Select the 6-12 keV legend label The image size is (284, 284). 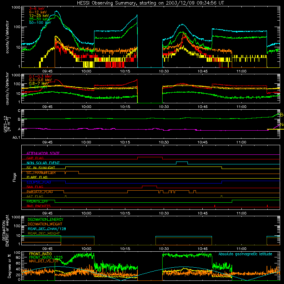38,12
